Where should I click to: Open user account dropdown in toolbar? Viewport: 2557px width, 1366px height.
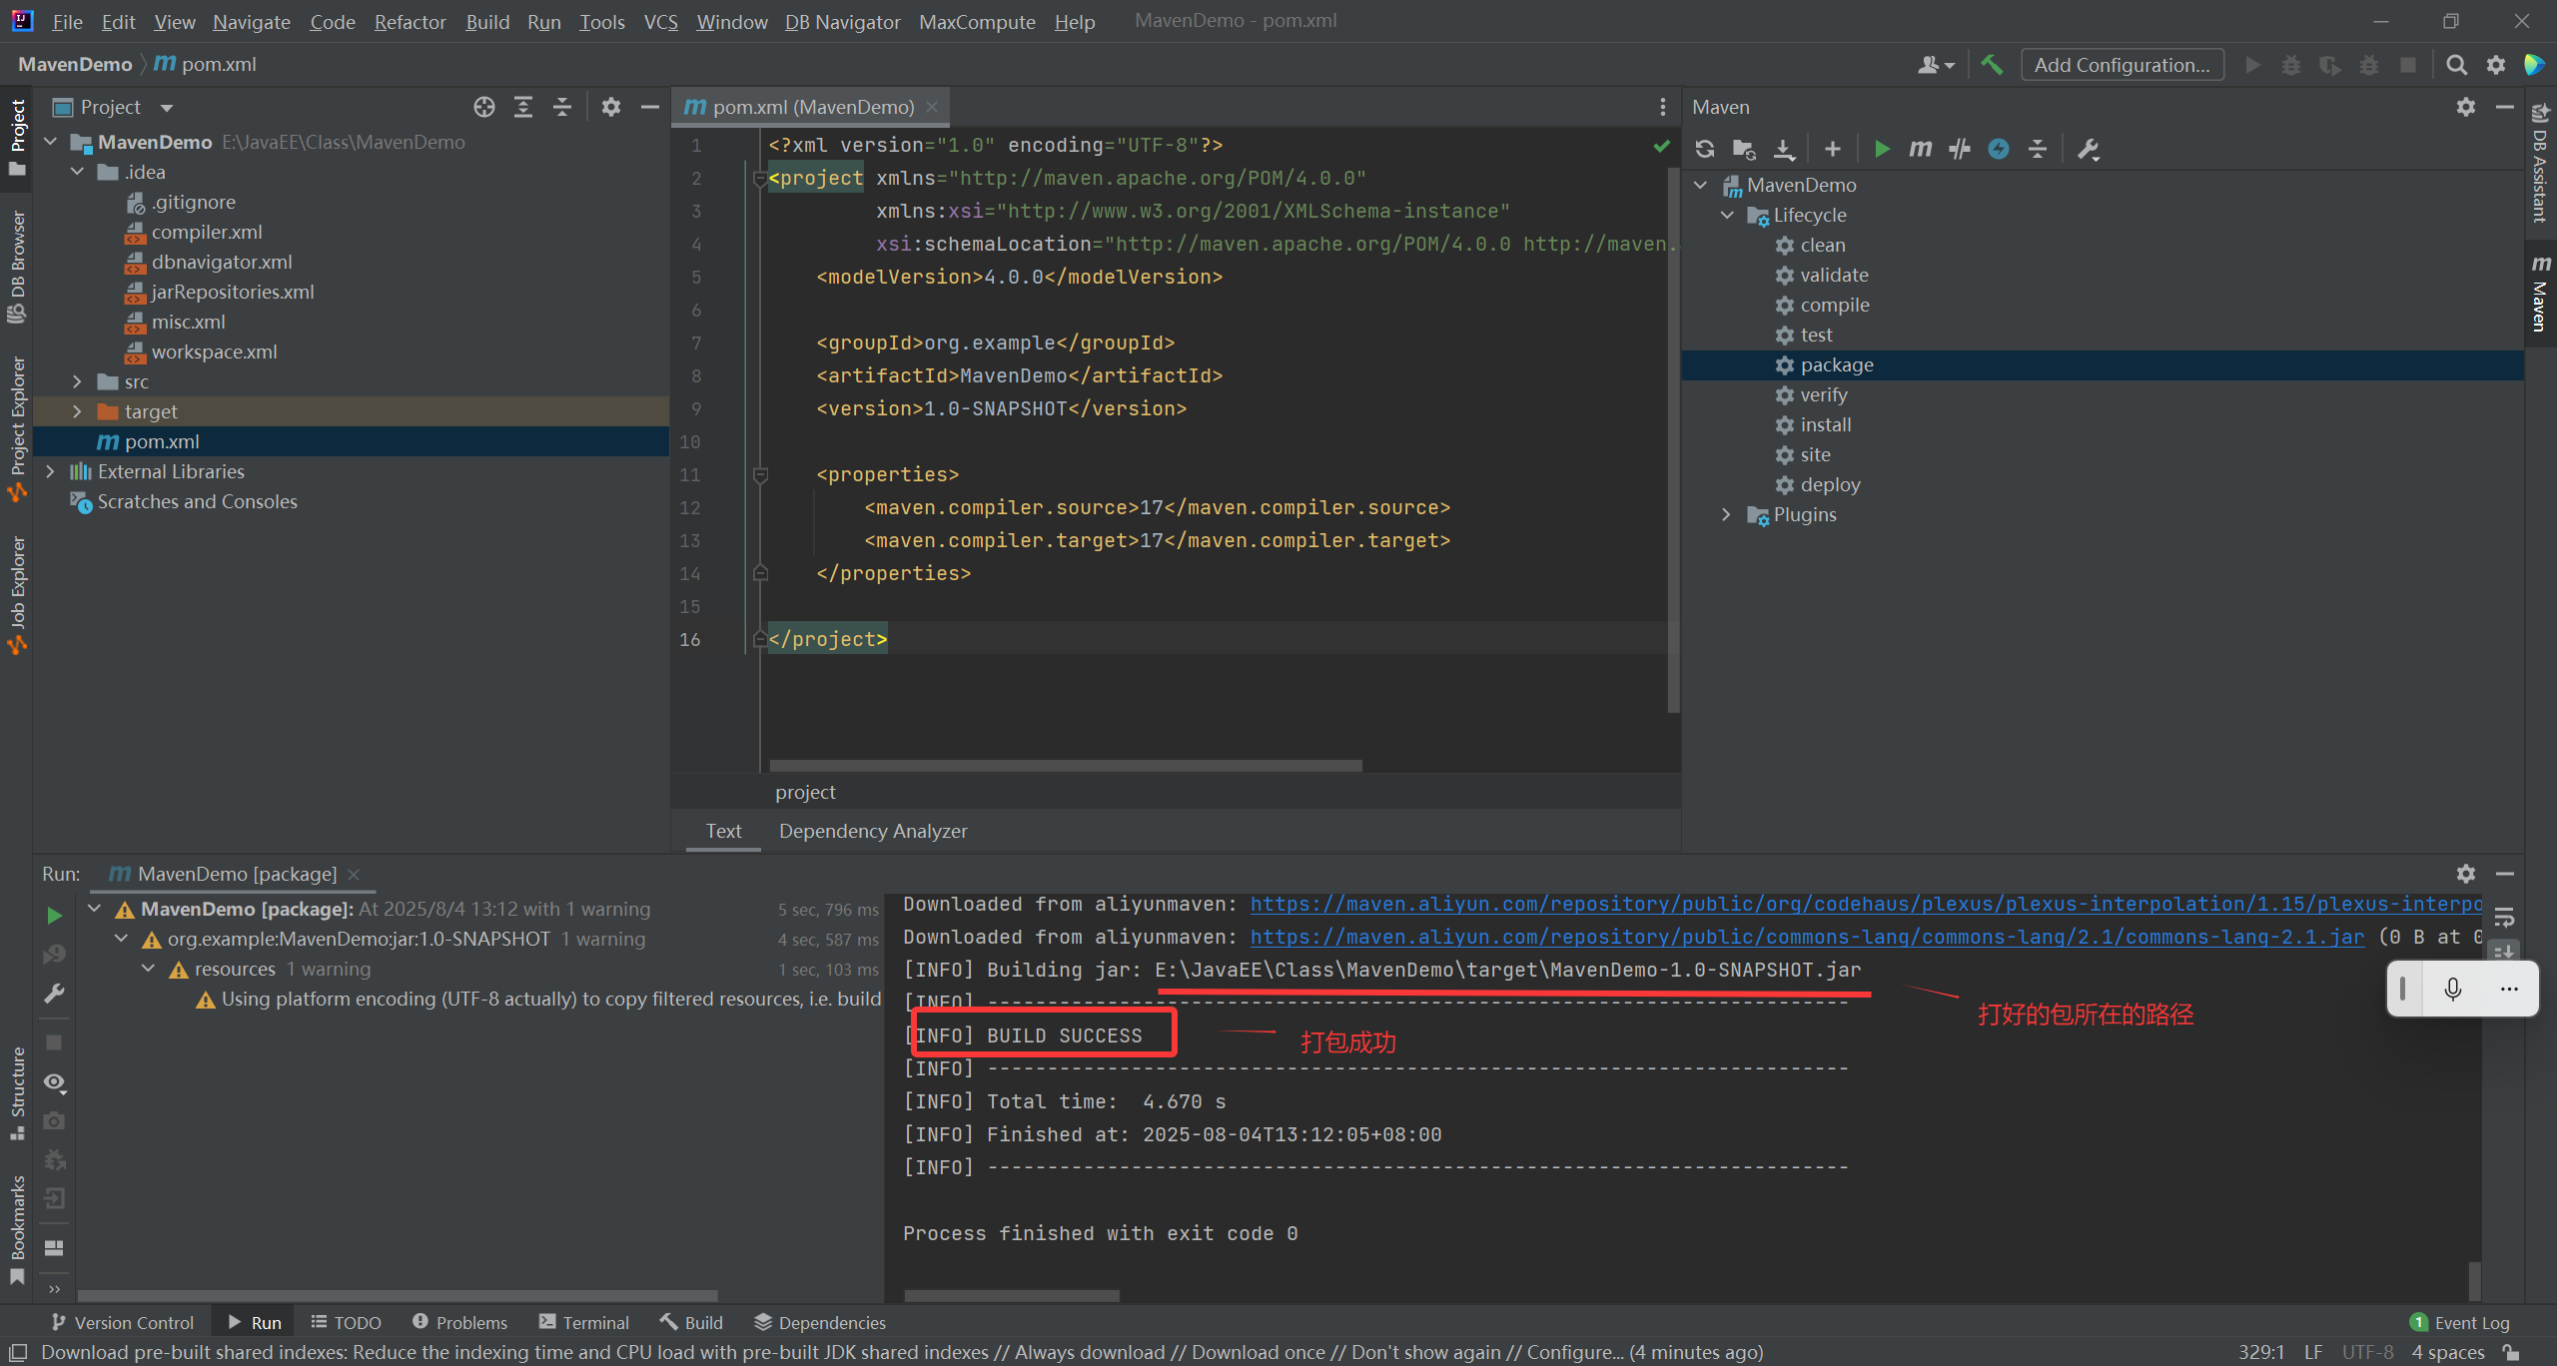[x=1936, y=65]
